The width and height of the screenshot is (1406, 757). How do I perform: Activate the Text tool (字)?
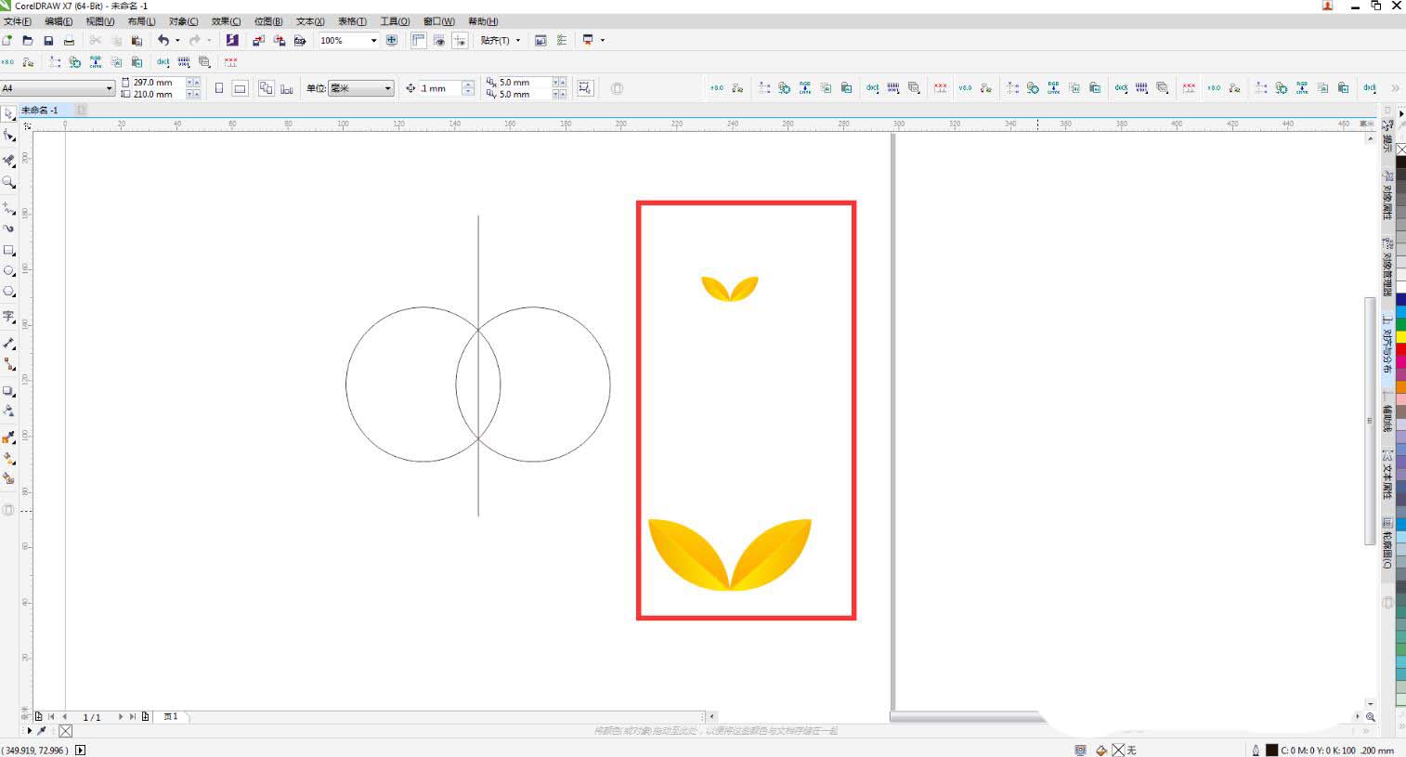8,317
